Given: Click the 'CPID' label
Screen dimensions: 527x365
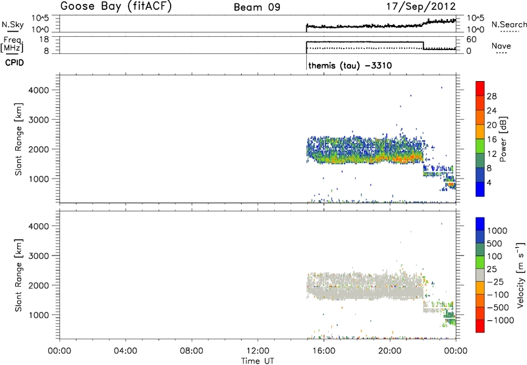Looking at the screenshot, I should (x=14, y=63).
